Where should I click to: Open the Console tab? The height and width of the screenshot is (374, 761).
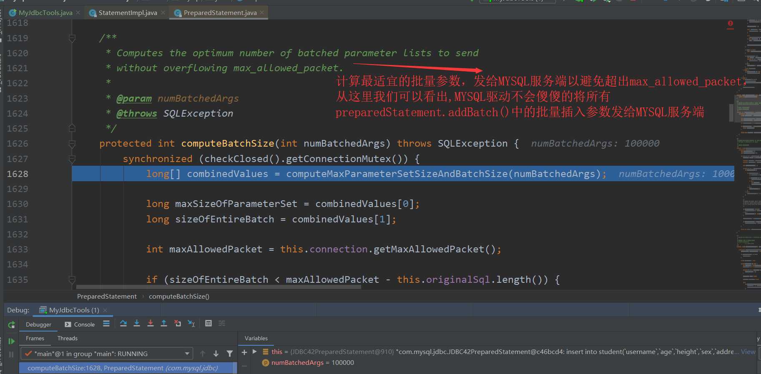pos(80,324)
